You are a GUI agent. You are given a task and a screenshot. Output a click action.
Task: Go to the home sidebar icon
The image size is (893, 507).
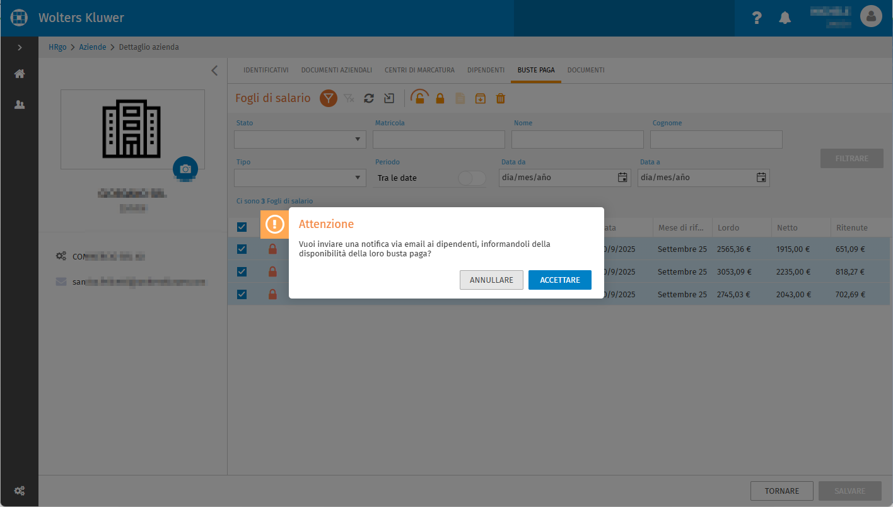pos(20,74)
